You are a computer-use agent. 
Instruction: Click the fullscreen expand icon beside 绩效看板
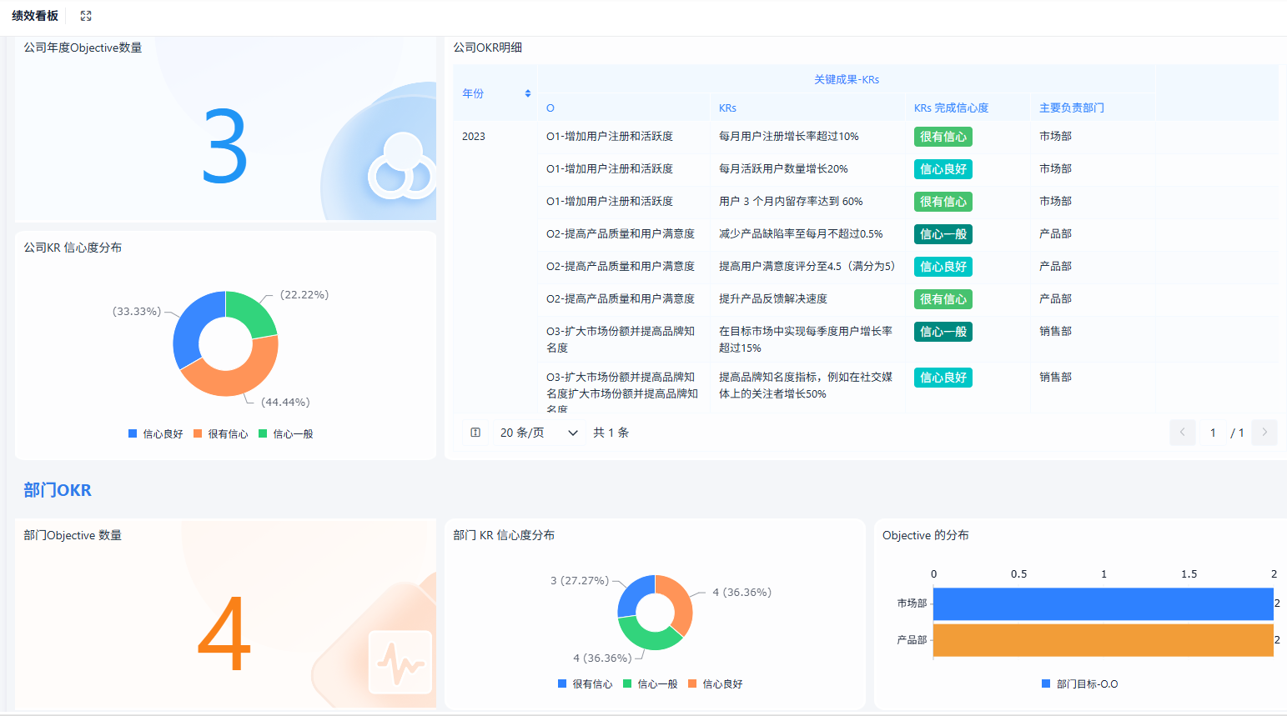85,15
